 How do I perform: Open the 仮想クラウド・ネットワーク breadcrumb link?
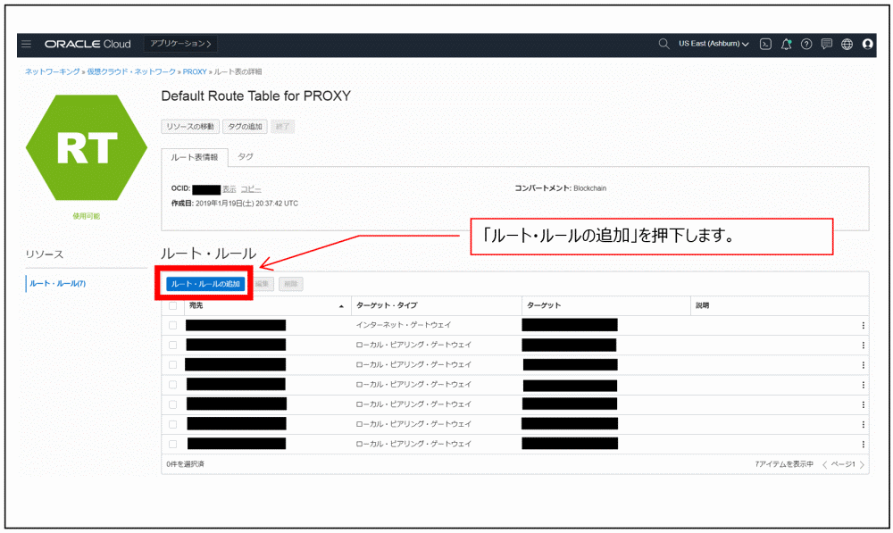(131, 71)
